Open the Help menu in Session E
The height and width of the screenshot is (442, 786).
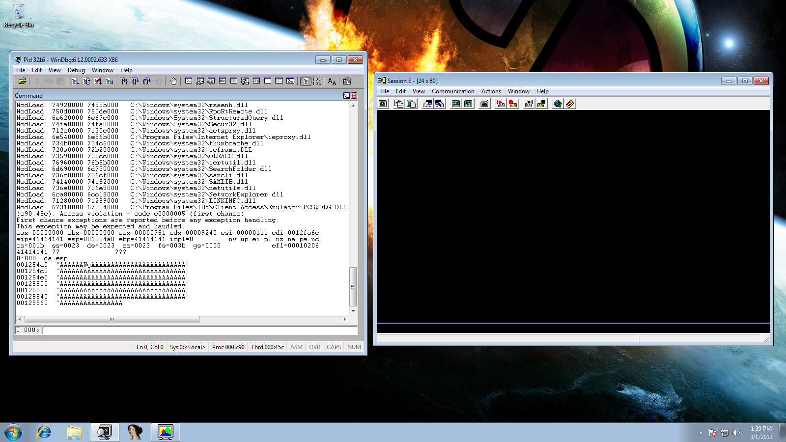pyautogui.click(x=542, y=91)
